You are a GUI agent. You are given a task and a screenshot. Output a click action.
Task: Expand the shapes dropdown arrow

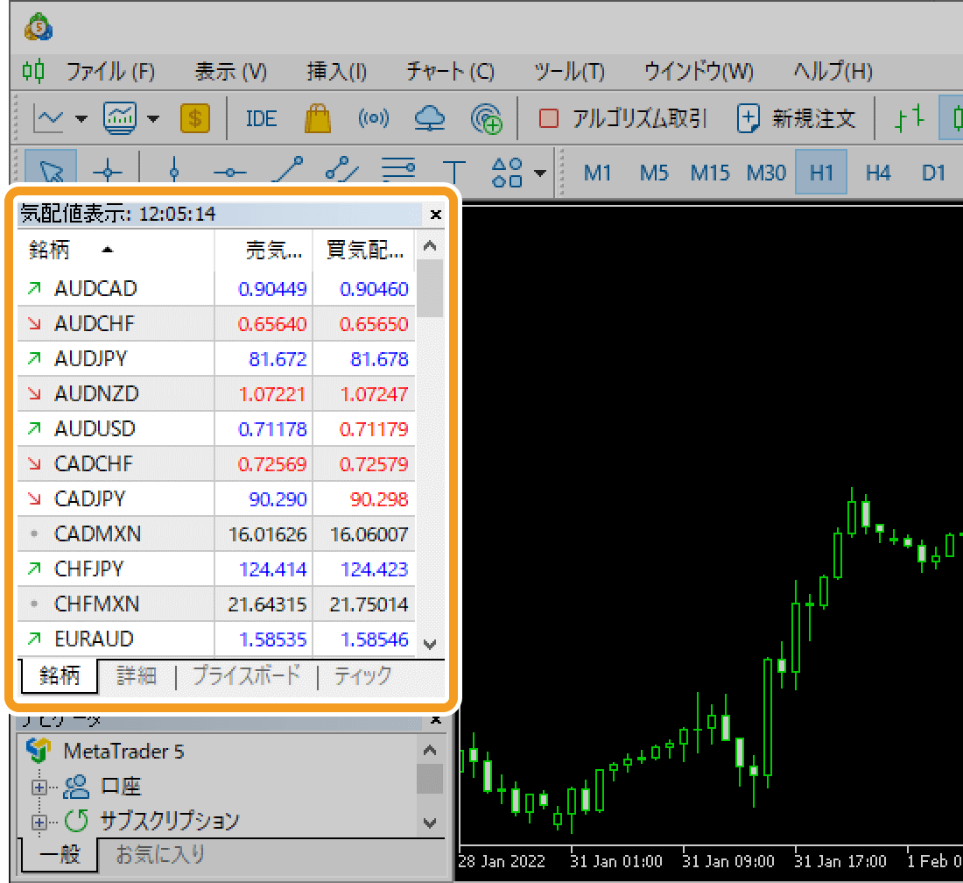pyautogui.click(x=540, y=173)
